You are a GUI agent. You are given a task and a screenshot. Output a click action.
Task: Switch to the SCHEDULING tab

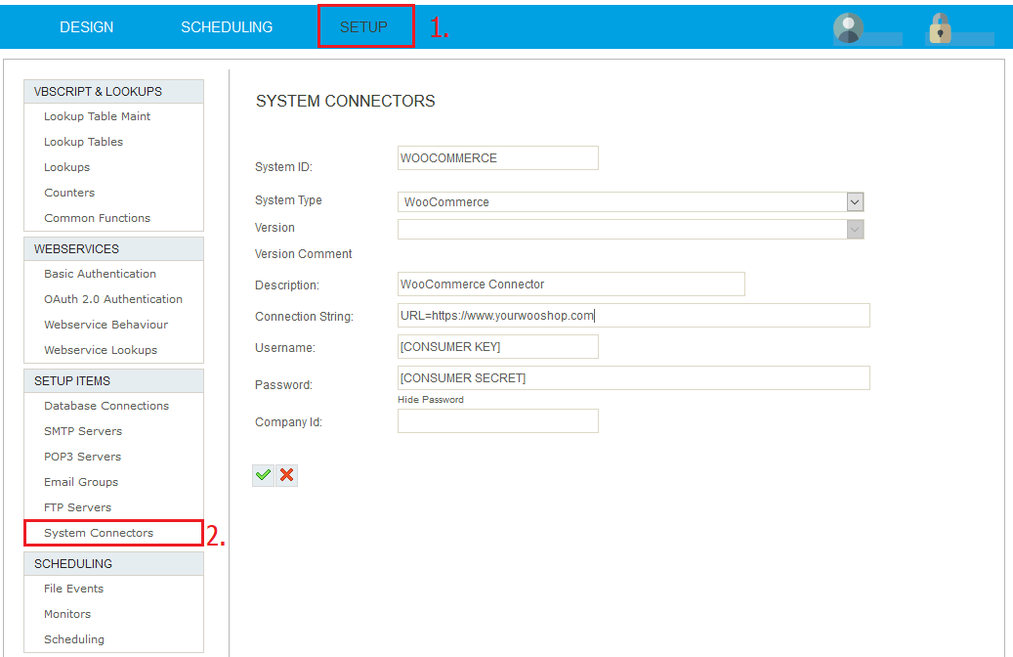tap(227, 27)
